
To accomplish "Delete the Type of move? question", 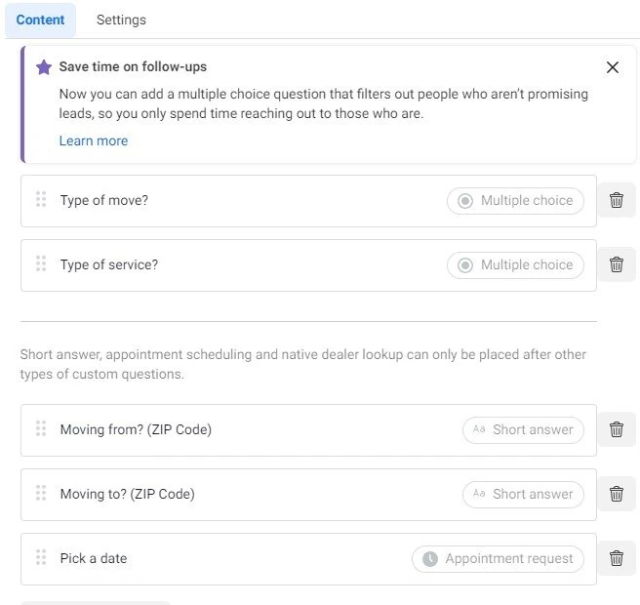I will [x=617, y=200].
